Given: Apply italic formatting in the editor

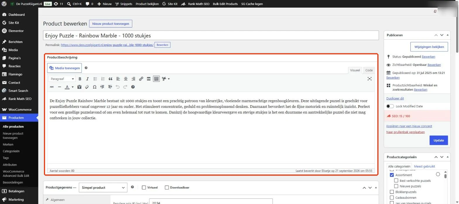Looking at the screenshot, I should [87, 79].
